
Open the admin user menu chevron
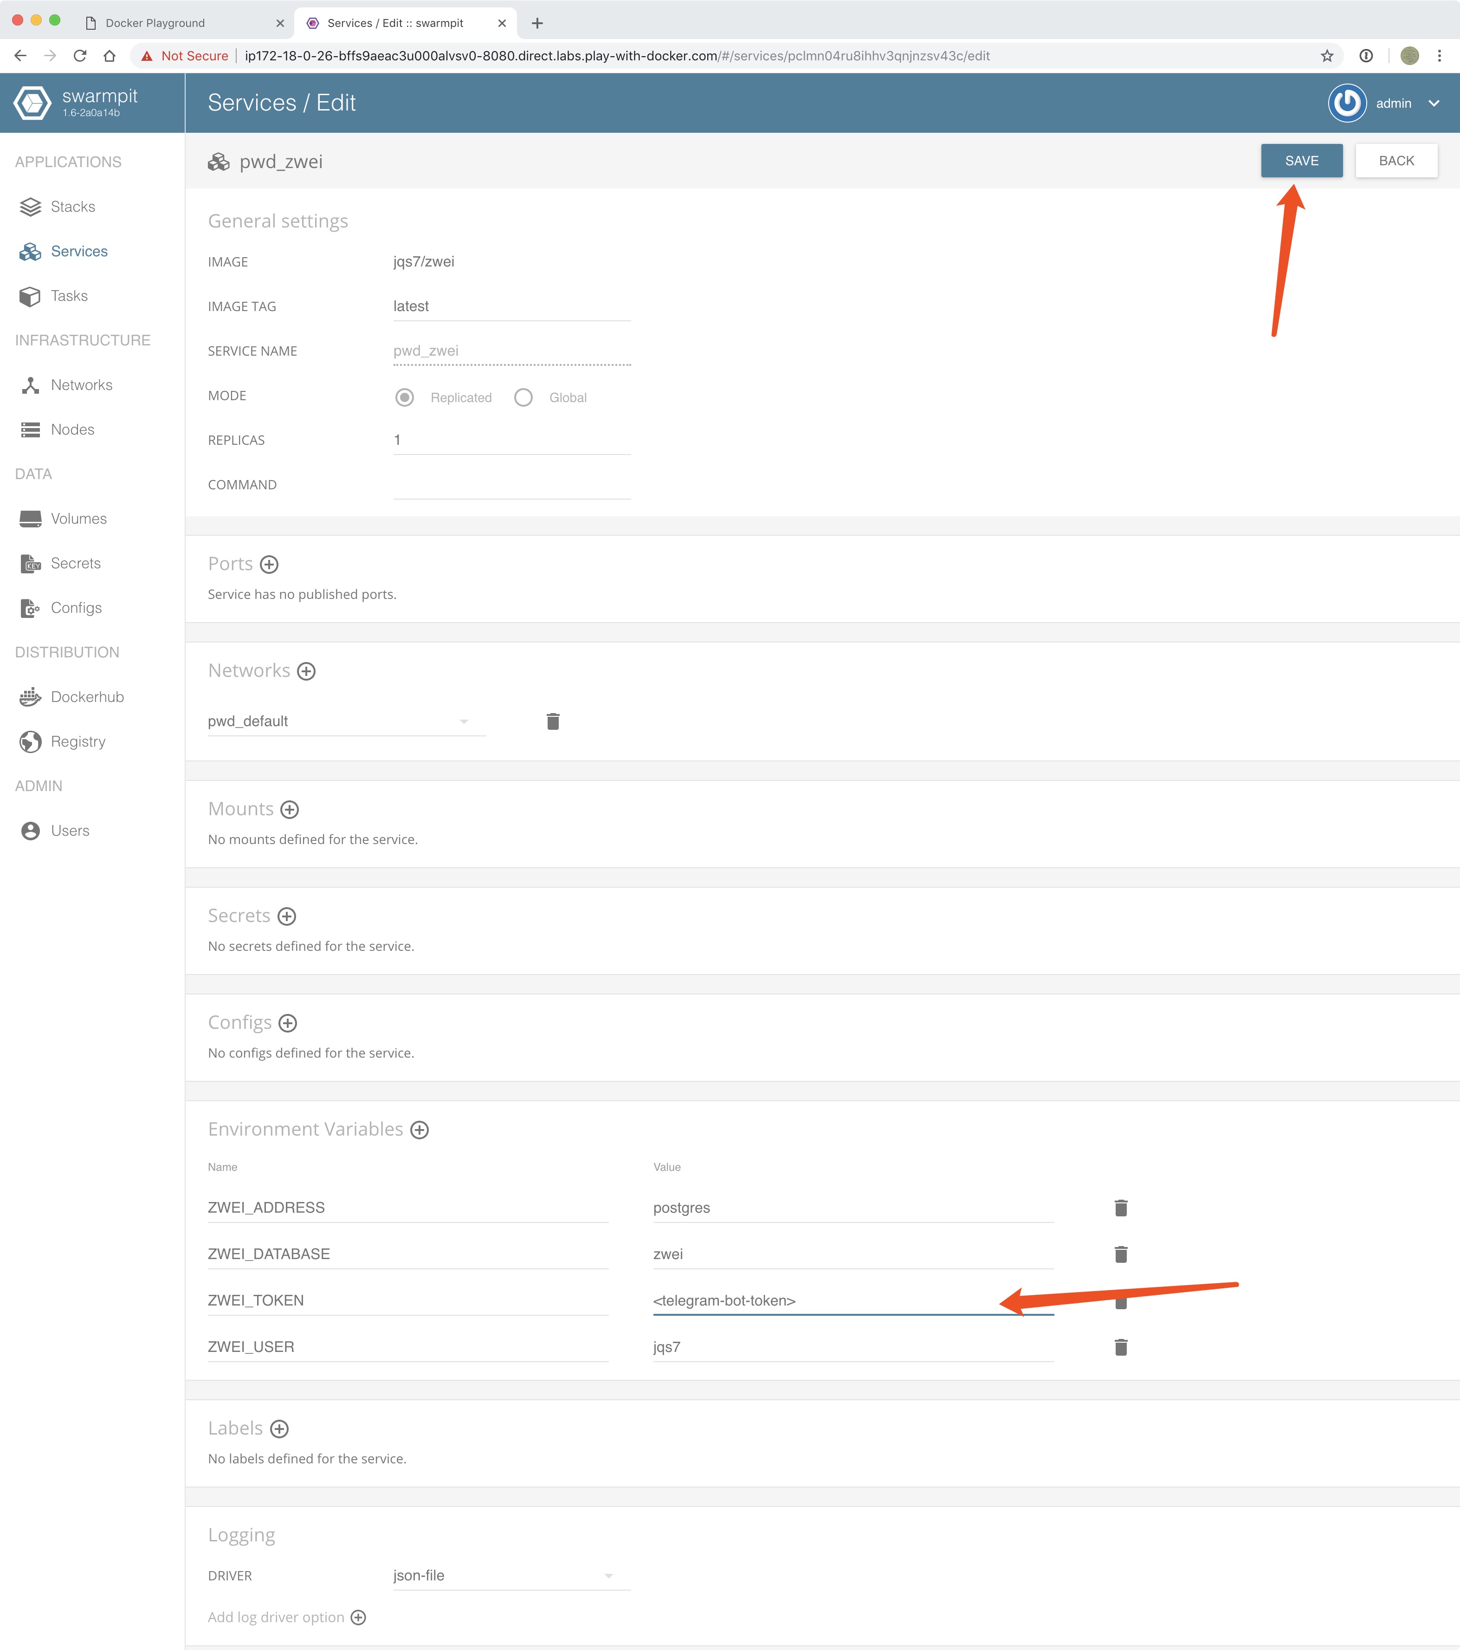coord(1434,104)
